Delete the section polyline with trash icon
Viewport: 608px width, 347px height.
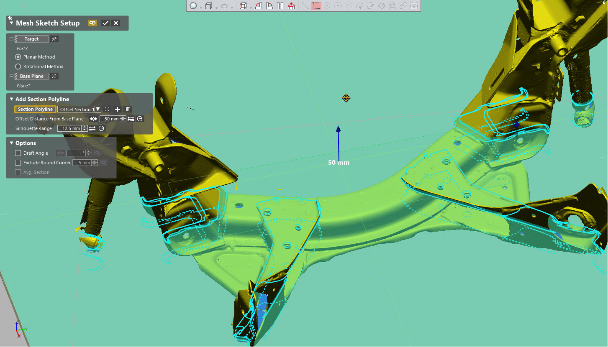coord(128,109)
